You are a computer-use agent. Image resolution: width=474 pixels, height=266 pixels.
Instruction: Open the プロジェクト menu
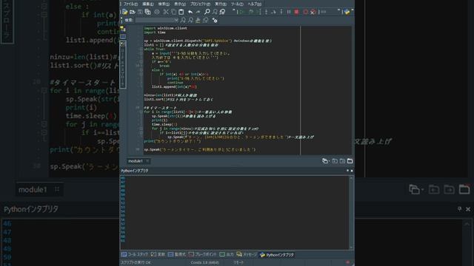200,4
